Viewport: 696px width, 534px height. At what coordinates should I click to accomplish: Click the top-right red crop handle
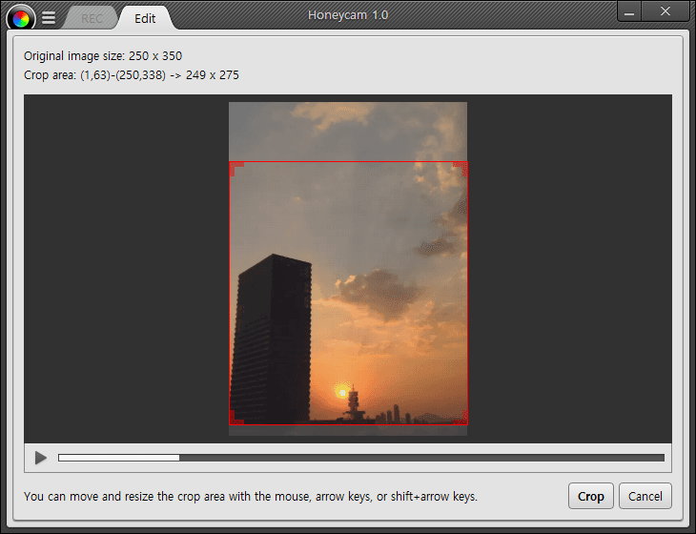point(462,167)
